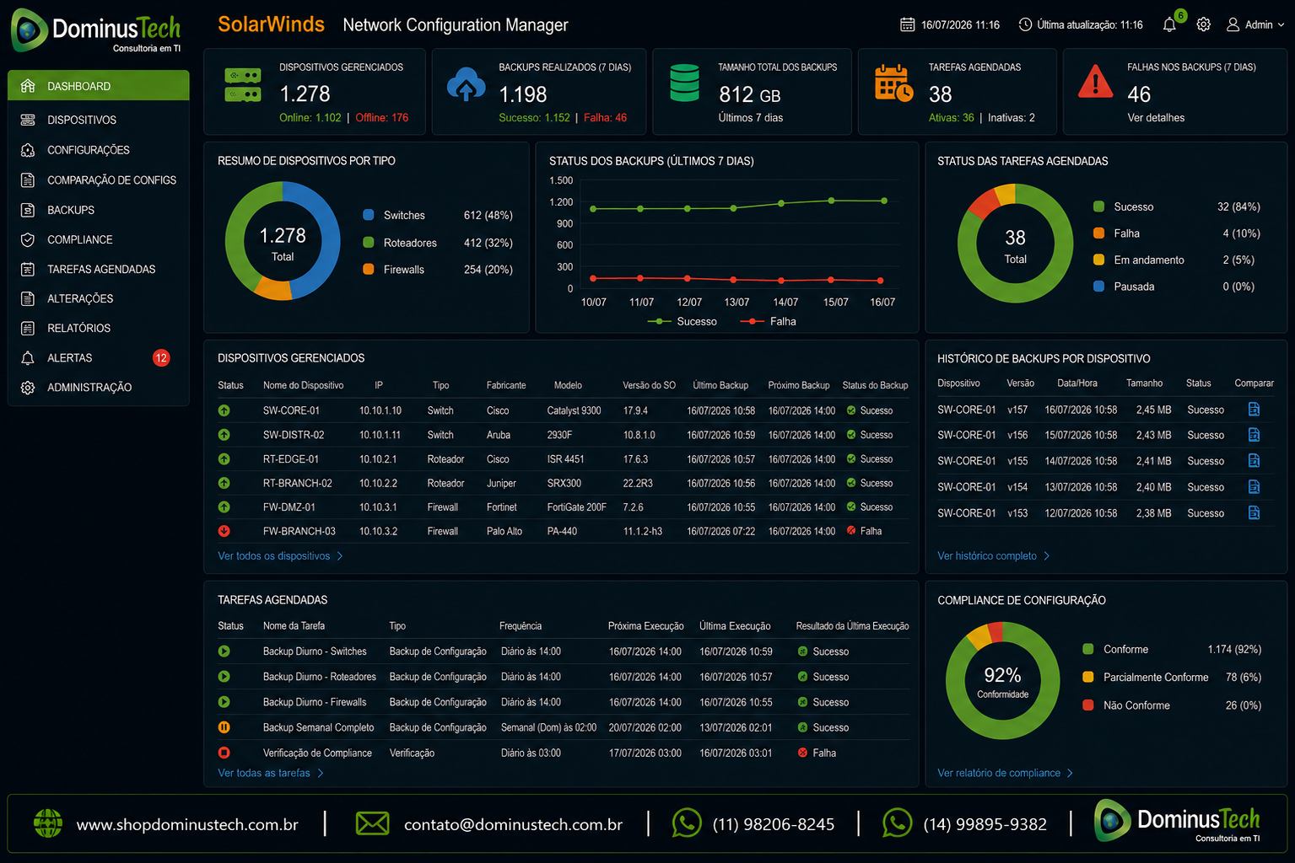Click the orange Firewalls legend swatch
1295x863 pixels.
coord(368,269)
